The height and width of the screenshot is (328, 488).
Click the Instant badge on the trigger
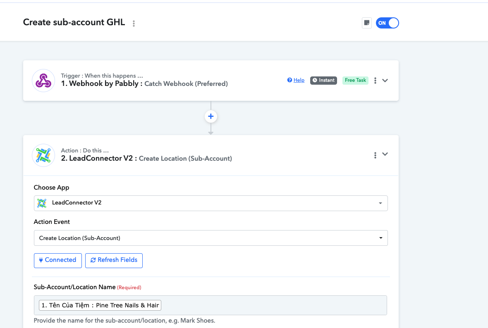323,80
